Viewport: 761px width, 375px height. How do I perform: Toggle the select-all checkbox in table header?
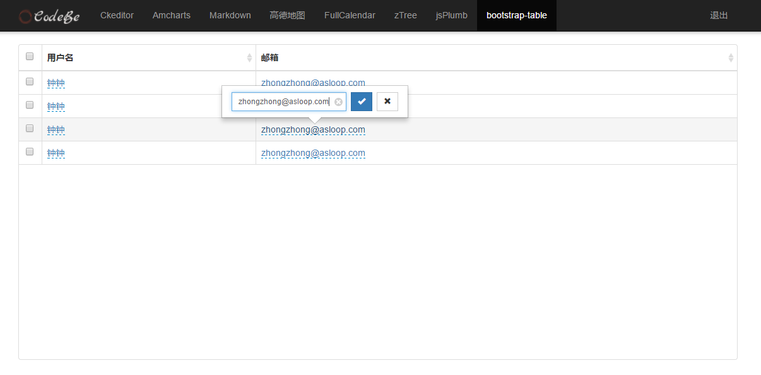pyautogui.click(x=30, y=56)
